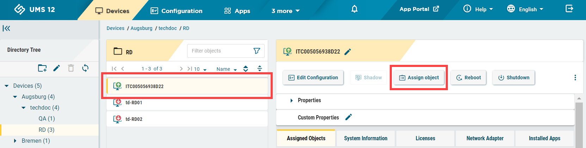Refresh the directory tree

coord(85,68)
